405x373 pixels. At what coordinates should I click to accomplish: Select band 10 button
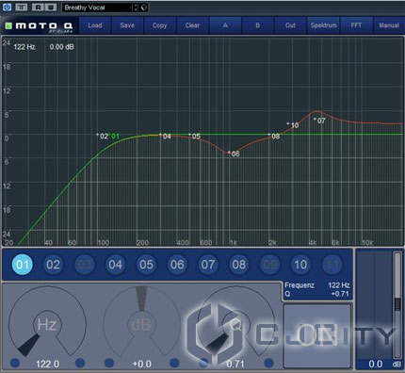(300, 265)
